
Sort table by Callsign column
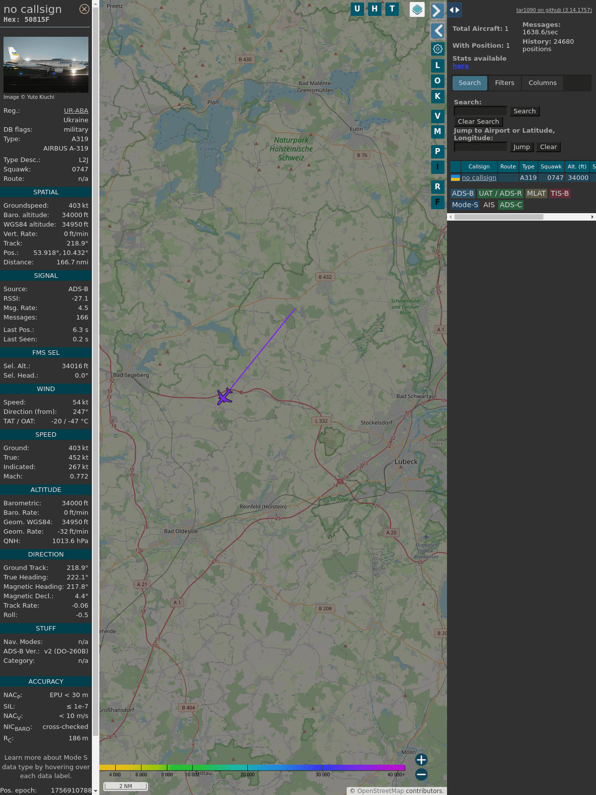point(479,167)
